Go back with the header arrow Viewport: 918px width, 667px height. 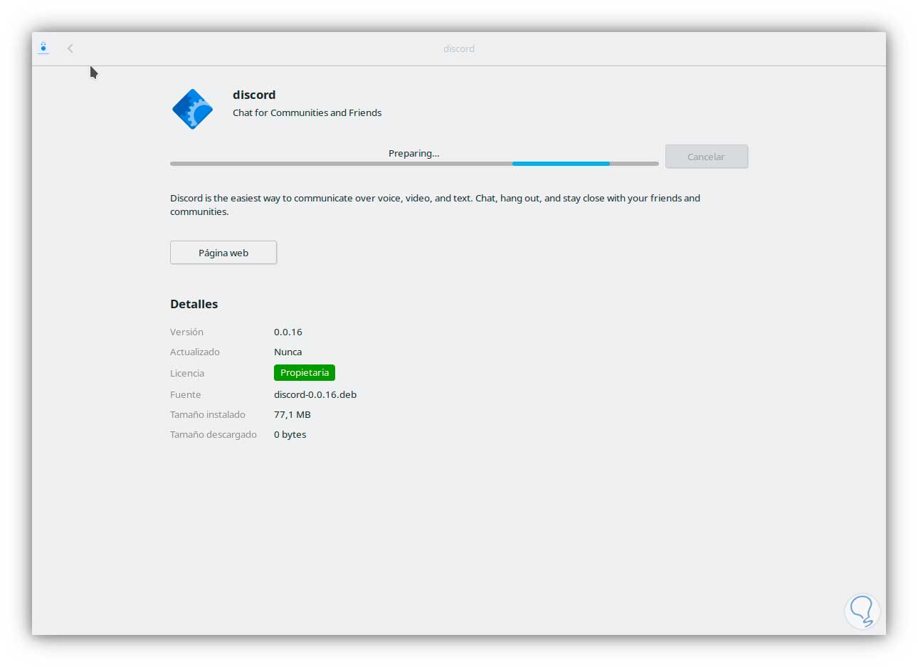(x=70, y=48)
